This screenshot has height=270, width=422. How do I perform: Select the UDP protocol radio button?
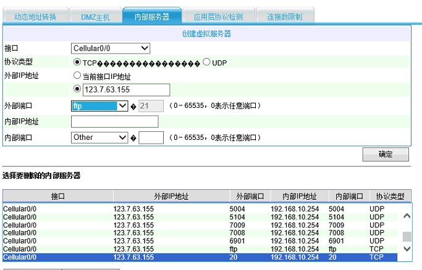(206, 62)
